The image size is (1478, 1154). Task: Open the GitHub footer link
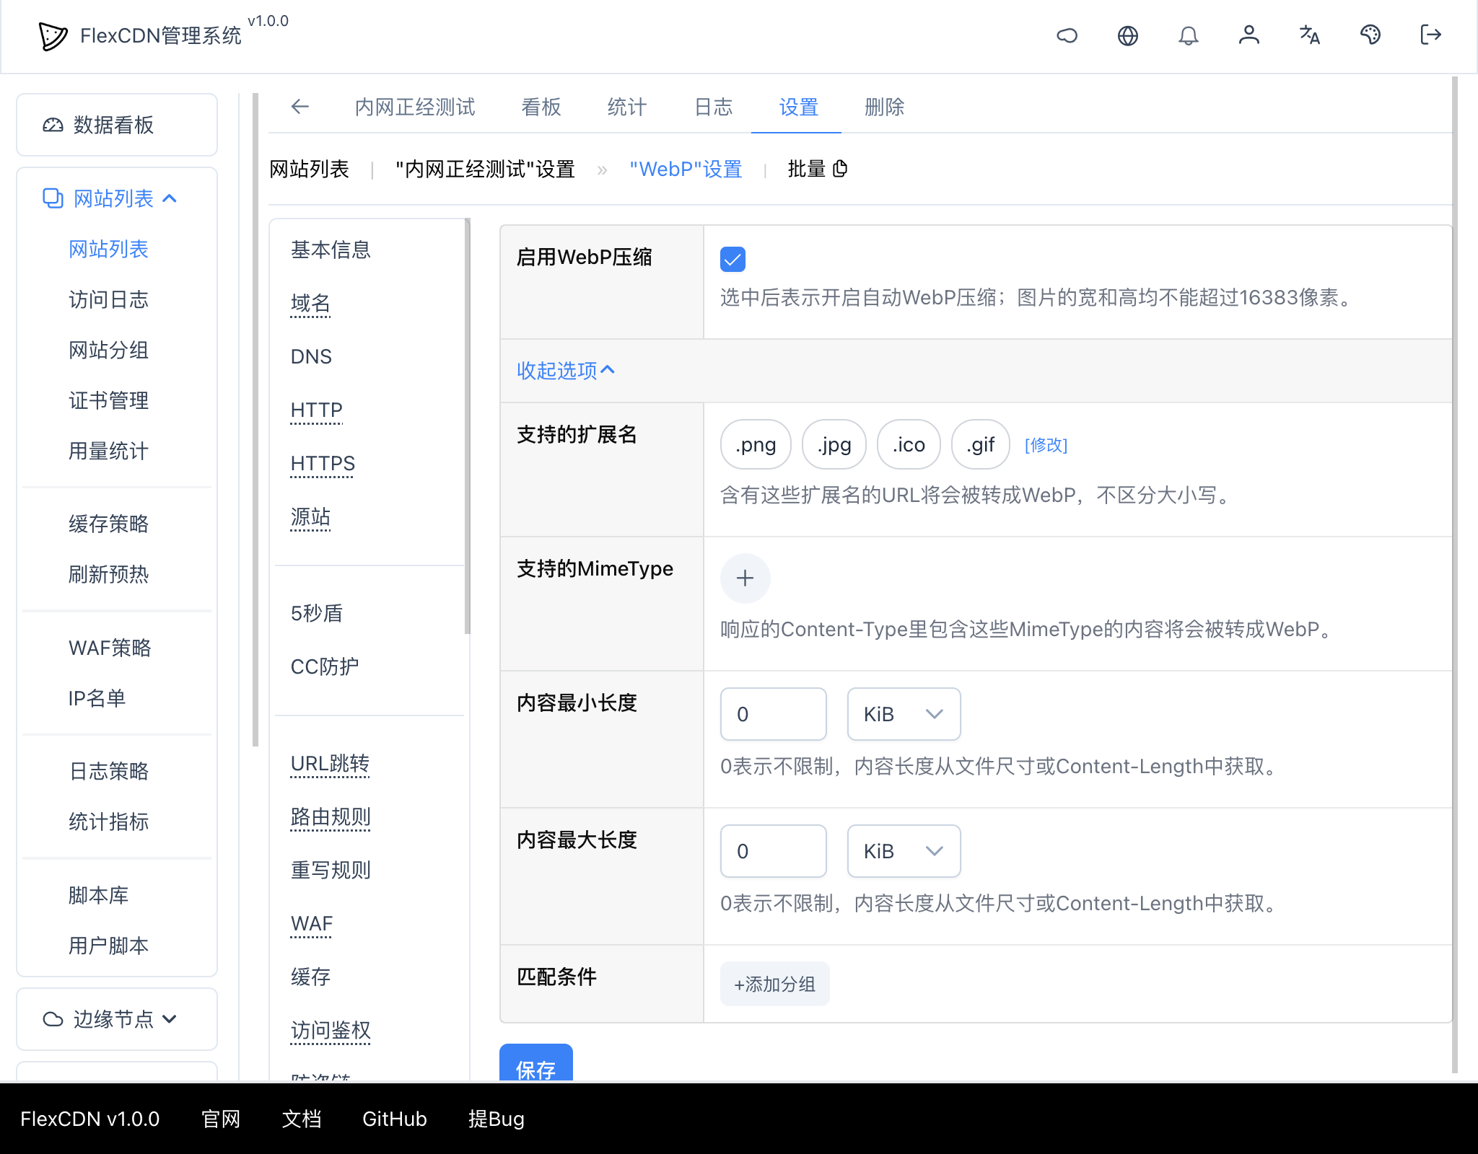click(394, 1119)
